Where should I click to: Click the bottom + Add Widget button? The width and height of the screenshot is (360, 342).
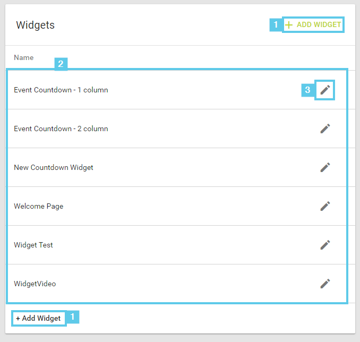(39, 318)
